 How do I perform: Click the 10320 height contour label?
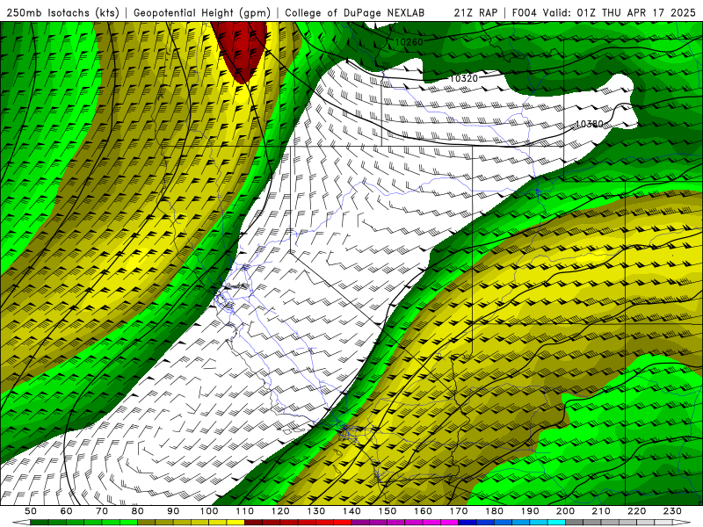(x=464, y=78)
